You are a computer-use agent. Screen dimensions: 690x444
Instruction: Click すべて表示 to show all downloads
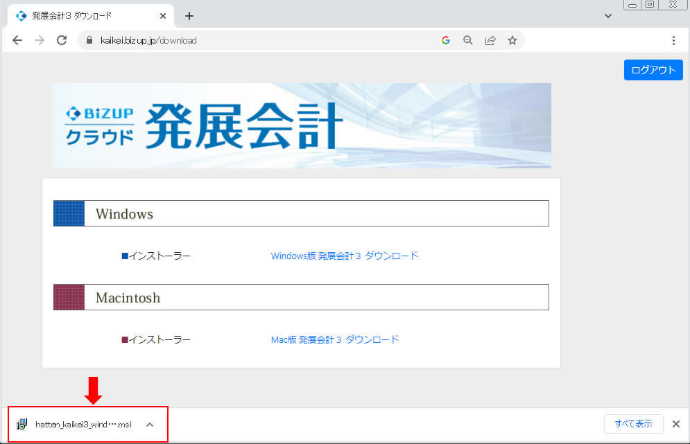633,424
